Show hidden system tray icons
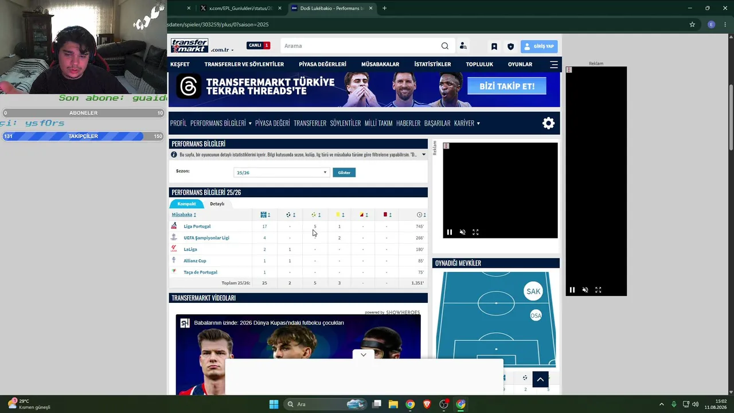Screen dimensions: 734x413 point(661,404)
